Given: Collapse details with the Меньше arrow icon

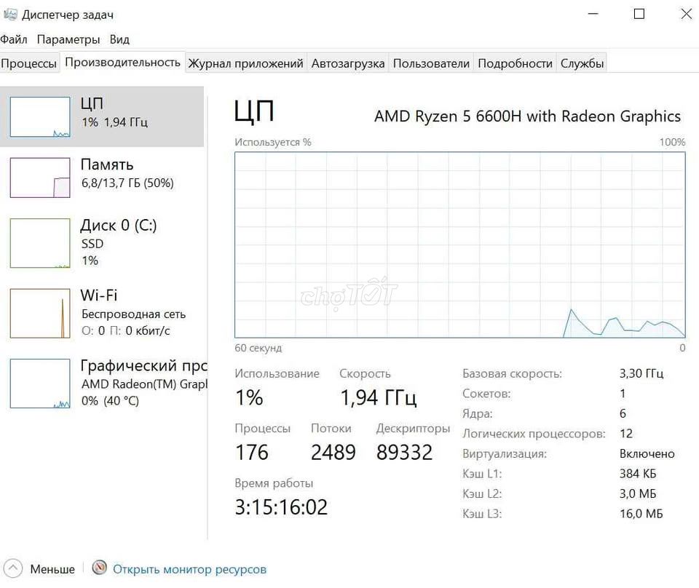Looking at the screenshot, I should click(13, 568).
